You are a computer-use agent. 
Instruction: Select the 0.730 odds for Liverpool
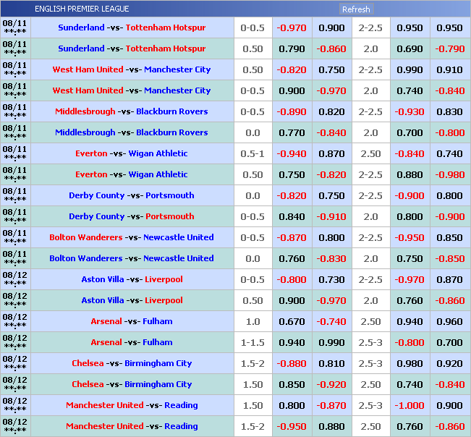pyautogui.click(x=331, y=279)
